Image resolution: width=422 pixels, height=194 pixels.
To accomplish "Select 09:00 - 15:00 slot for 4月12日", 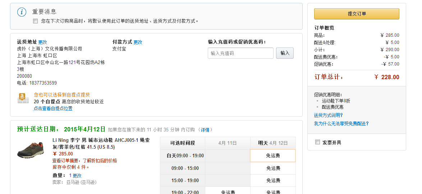I will point(273,168).
